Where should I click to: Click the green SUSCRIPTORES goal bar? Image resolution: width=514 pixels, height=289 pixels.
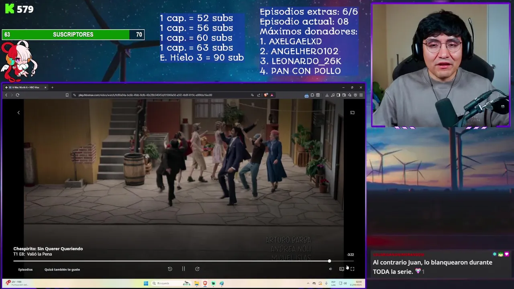(73, 35)
